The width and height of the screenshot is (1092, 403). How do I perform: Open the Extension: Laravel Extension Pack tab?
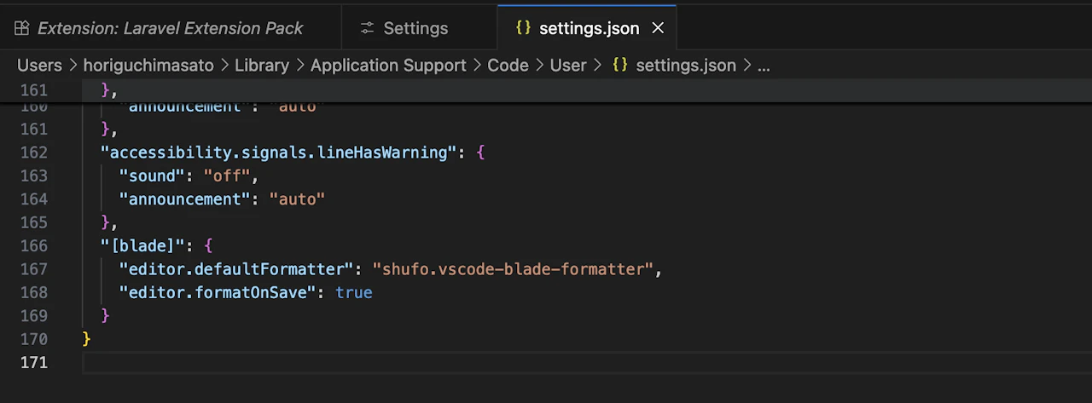point(170,28)
